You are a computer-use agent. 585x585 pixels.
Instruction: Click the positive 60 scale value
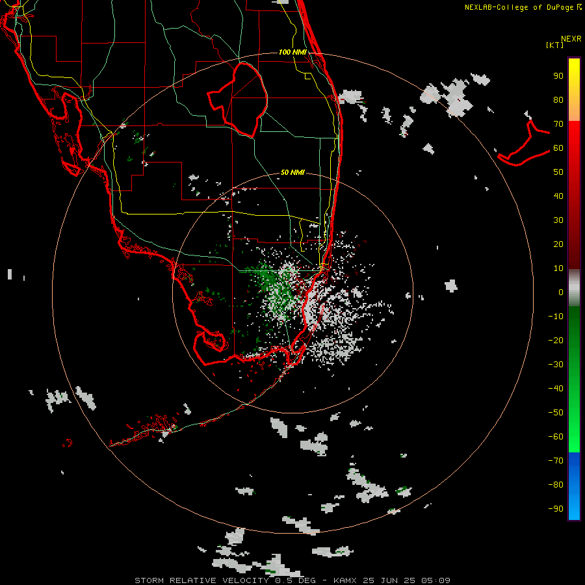[558, 148]
